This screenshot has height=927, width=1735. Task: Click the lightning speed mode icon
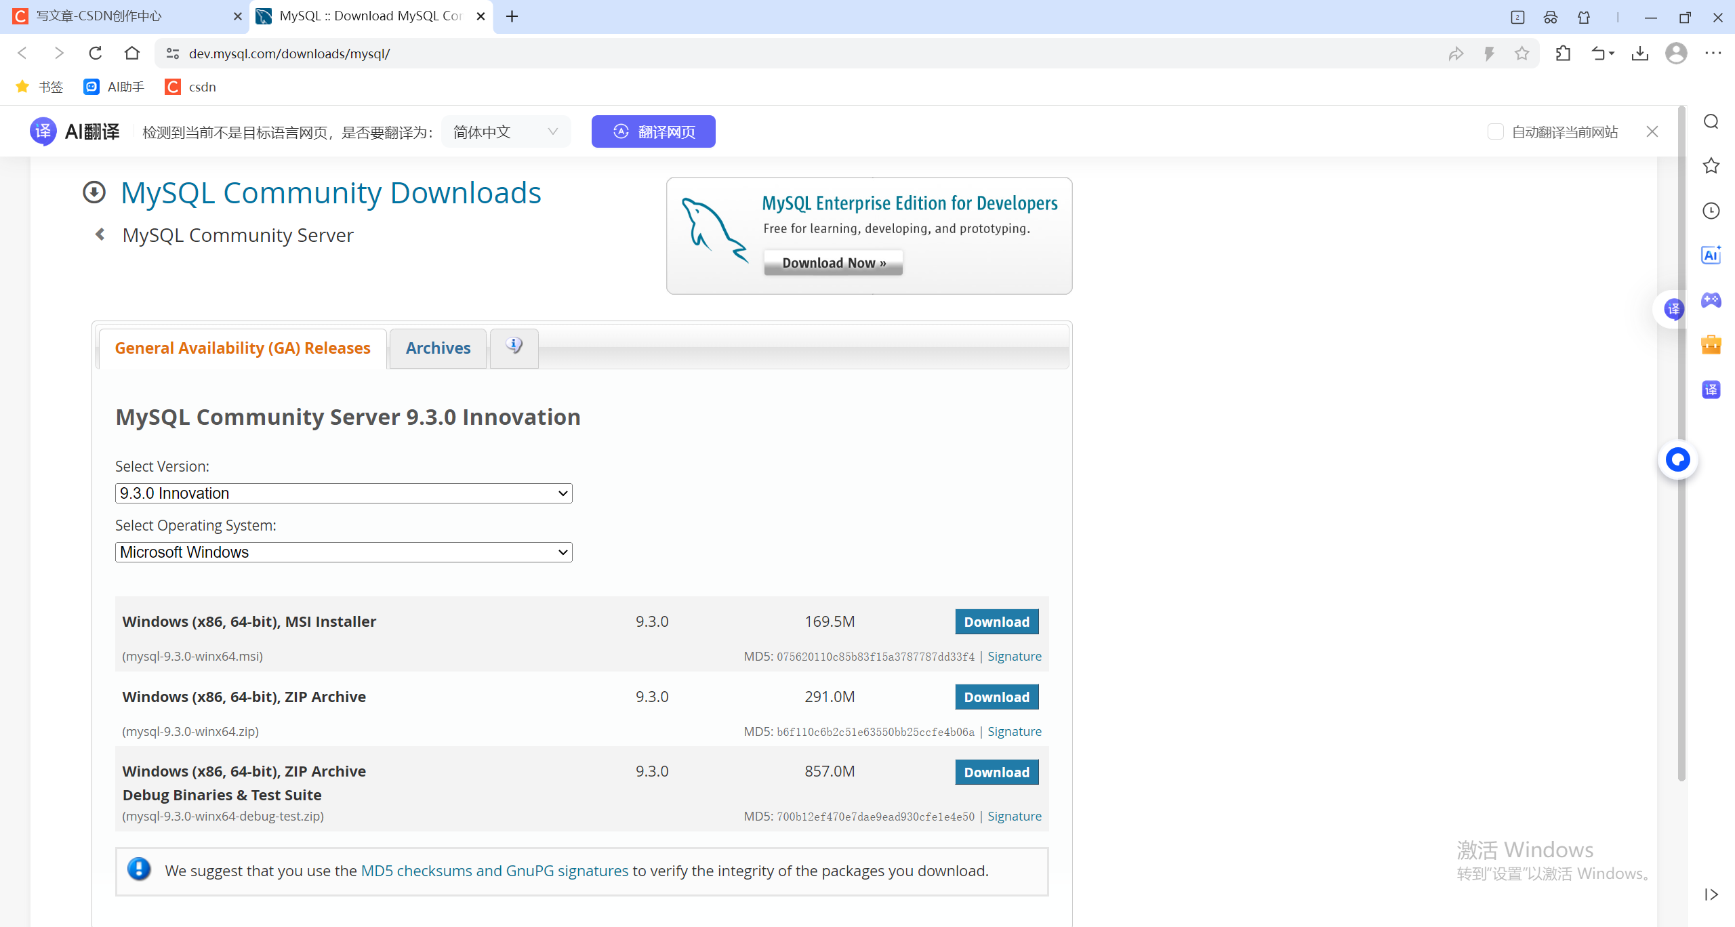[x=1489, y=54]
